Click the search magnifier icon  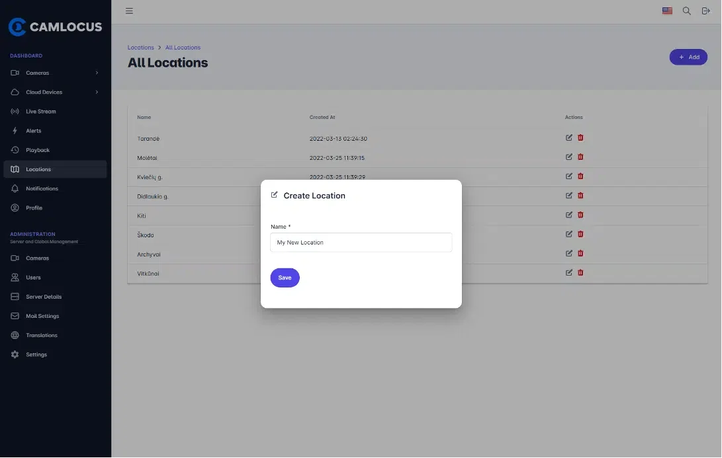click(x=686, y=11)
